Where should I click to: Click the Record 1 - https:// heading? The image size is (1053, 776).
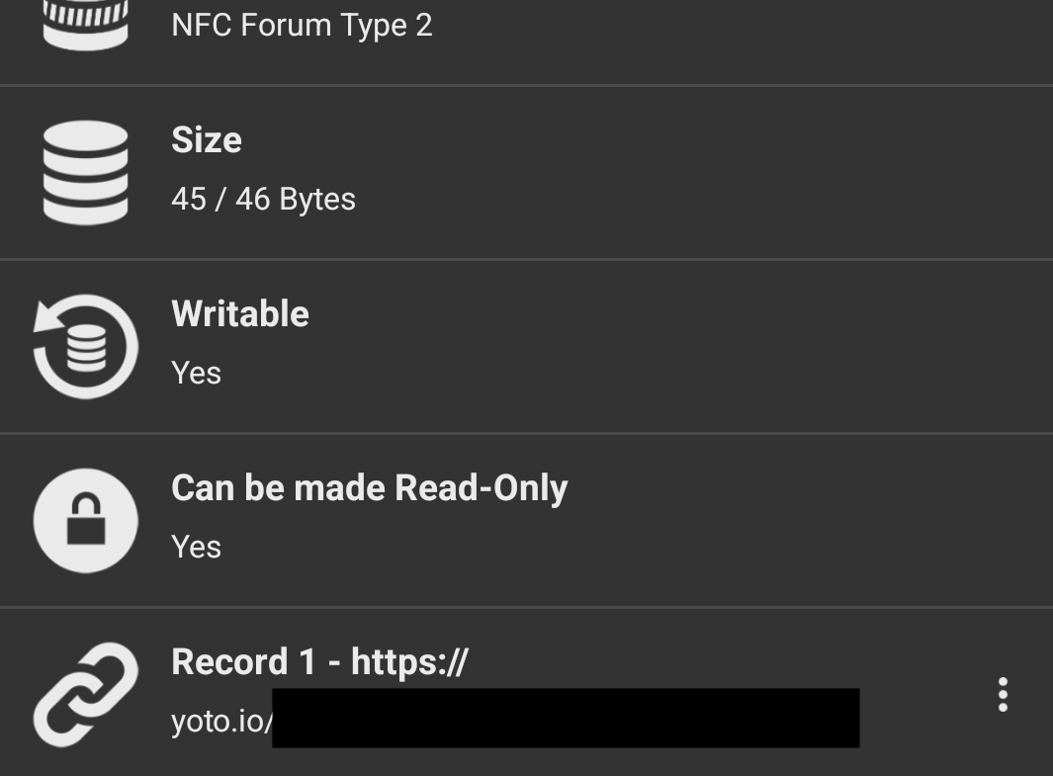320,660
